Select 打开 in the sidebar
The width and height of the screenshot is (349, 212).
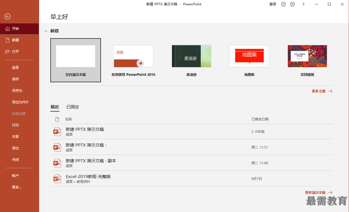tap(19, 52)
